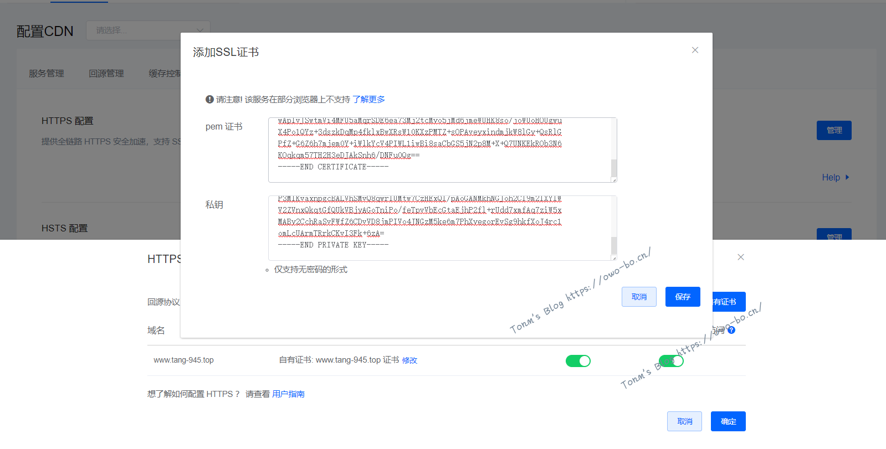The image size is (886, 449).
Task: Click the arrow icon beside Help
Action: 847,177
